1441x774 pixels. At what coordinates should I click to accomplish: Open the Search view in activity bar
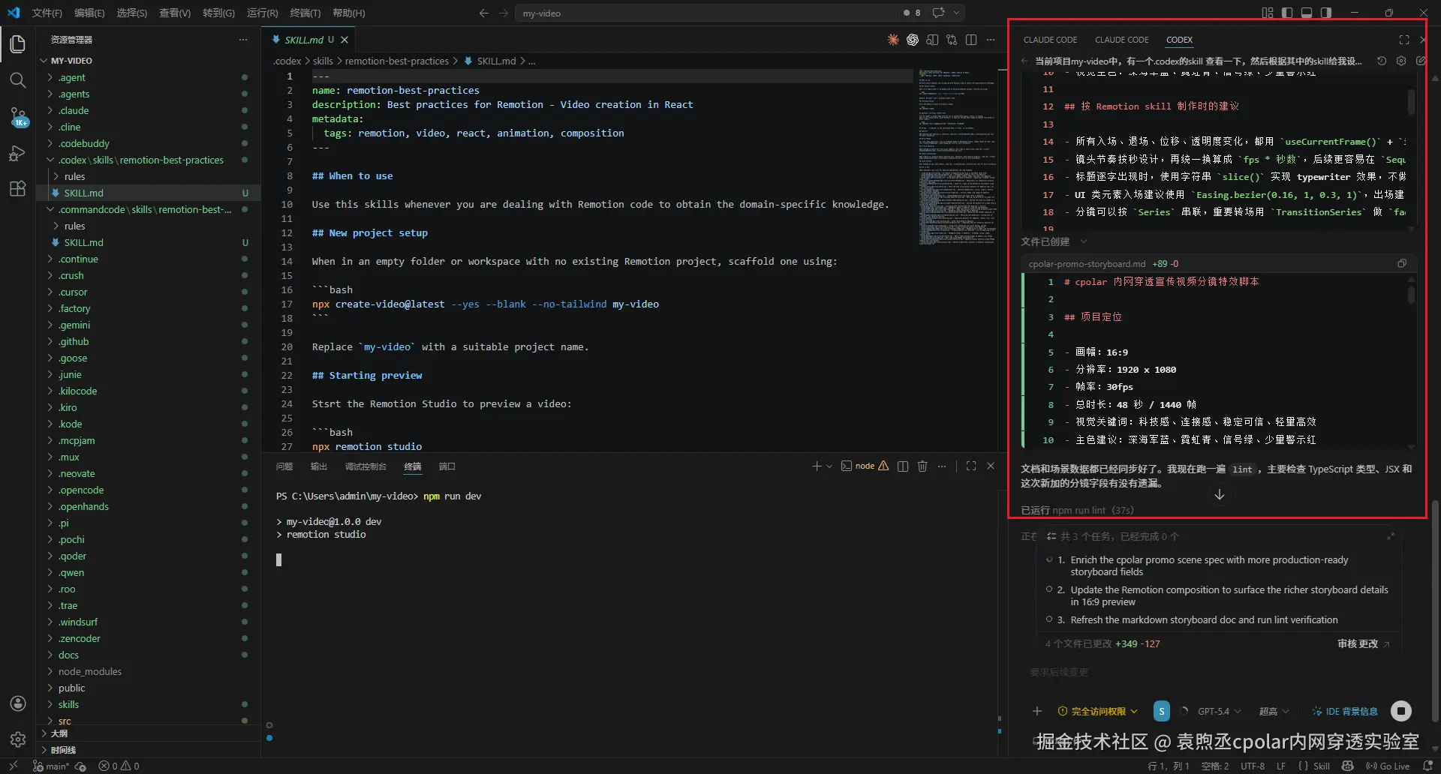tap(18, 80)
